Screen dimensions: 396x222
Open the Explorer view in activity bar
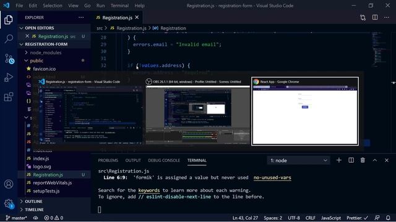click(8, 20)
